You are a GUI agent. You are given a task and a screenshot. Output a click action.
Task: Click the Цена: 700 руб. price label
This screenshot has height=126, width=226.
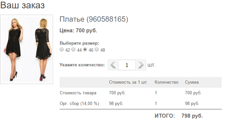78,31
